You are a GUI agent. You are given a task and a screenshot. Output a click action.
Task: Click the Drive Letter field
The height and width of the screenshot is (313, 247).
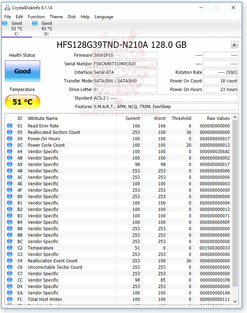(x=125, y=90)
